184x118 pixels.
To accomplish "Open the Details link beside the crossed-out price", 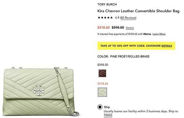I will click(130, 28).
